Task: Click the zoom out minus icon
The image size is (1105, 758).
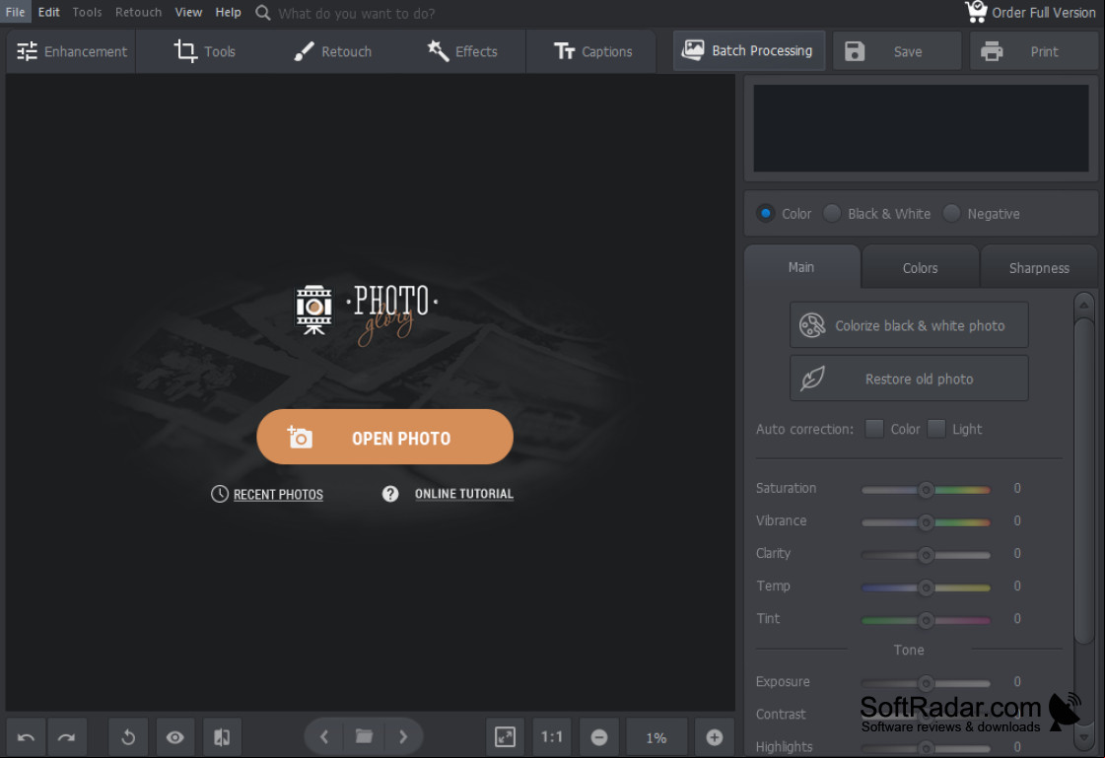Action: 599,737
